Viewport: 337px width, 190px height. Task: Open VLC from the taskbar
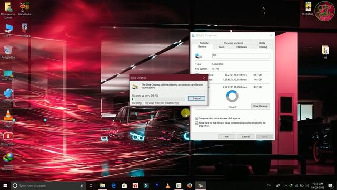168,185
